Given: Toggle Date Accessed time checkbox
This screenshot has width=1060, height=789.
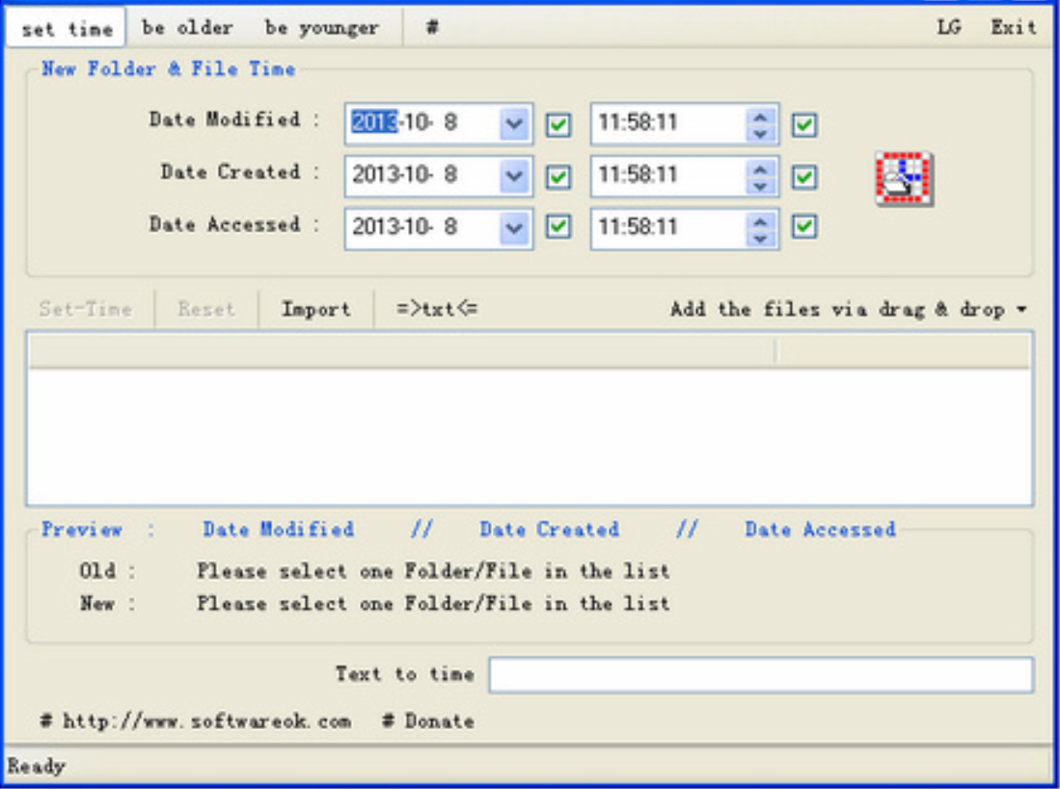Looking at the screenshot, I should pyautogui.click(x=803, y=227).
